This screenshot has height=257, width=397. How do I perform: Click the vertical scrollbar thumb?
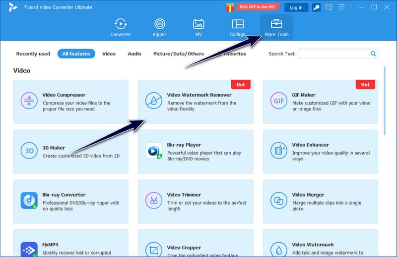(385, 101)
